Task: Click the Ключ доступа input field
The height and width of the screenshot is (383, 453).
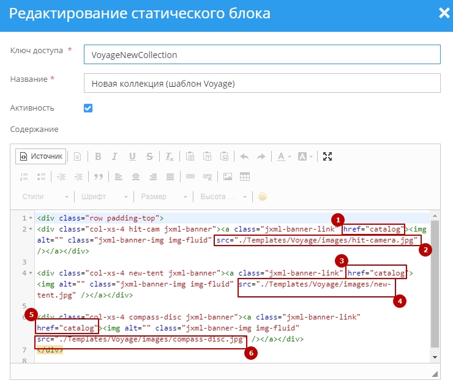Action: click(261, 54)
